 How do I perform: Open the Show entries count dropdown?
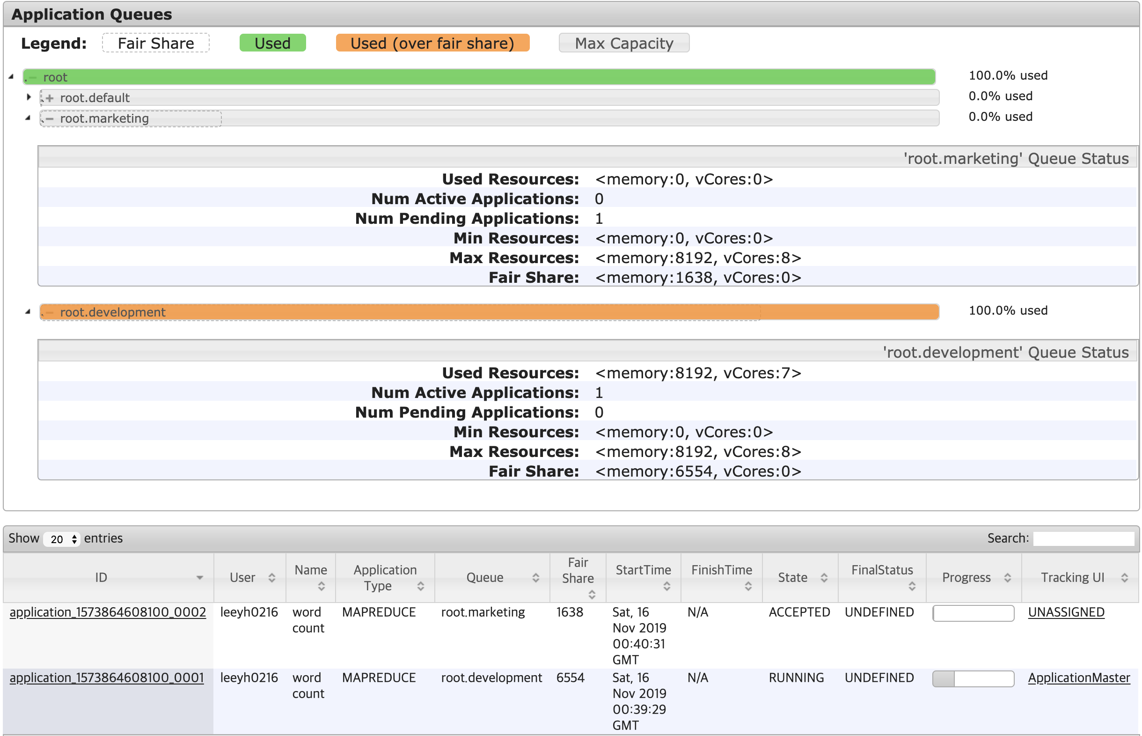click(x=61, y=539)
